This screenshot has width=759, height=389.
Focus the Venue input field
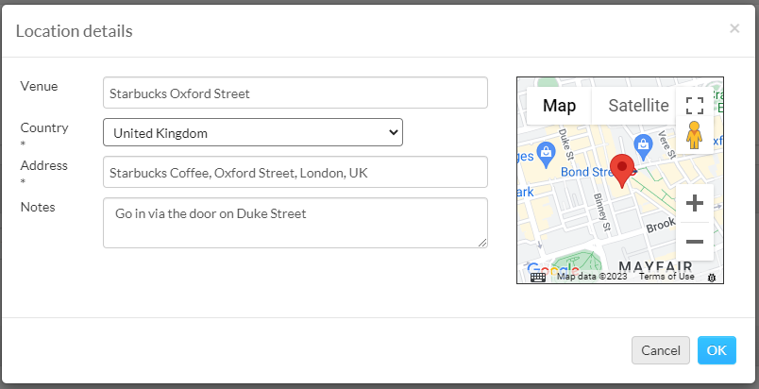[x=295, y=93]
